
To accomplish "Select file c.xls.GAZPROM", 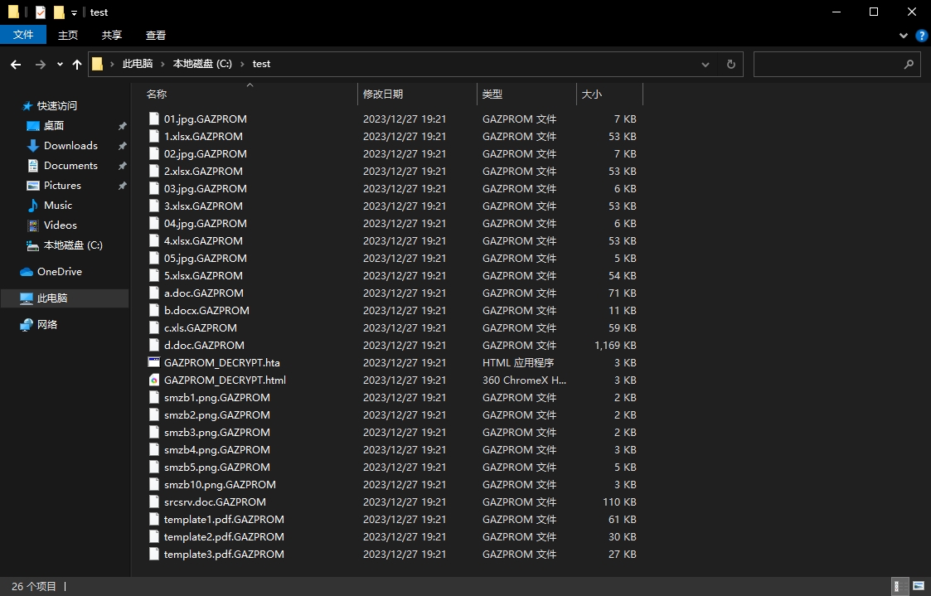I will (200, 327).
